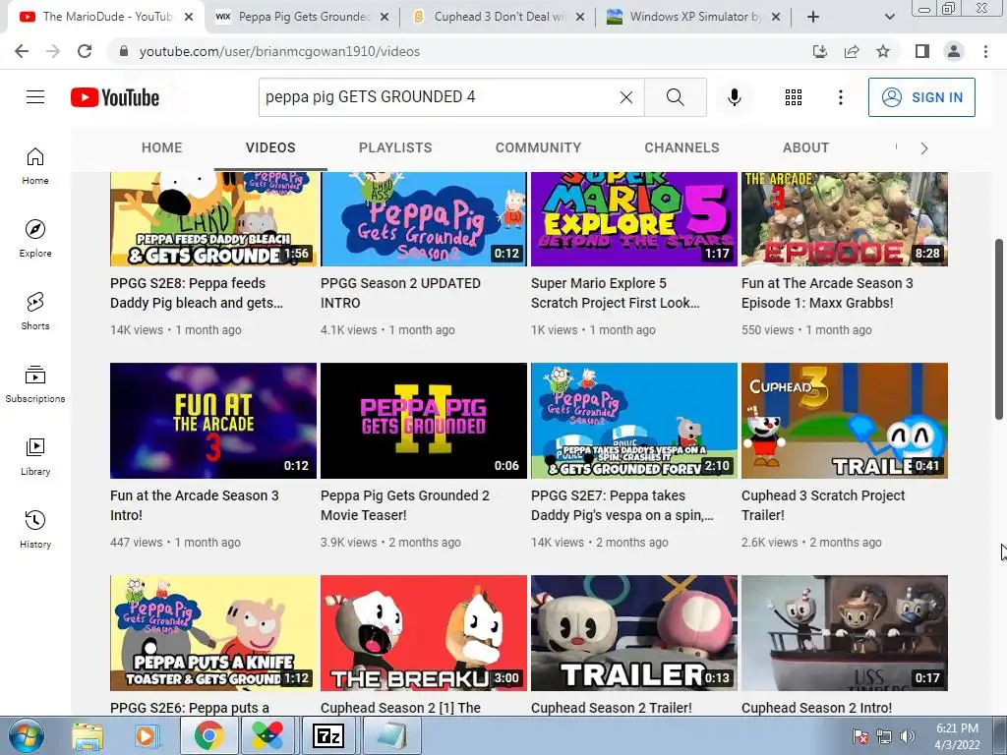Open the YouTube apps grid
Screen dimensions: 1007x755
(794, 97)
